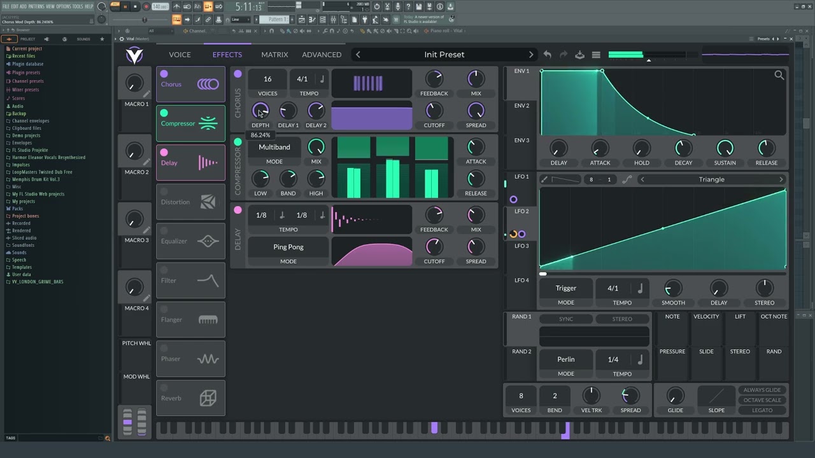This screenshot has width=815, height=458.
Task: Open Vital's hamburger menu icon
Action: [596, 55]
